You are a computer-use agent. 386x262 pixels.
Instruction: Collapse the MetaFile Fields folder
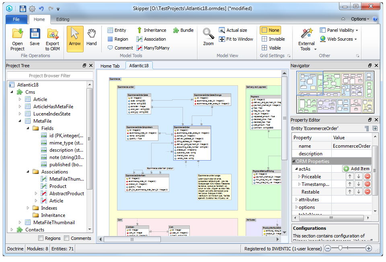(x=28, y=128)
